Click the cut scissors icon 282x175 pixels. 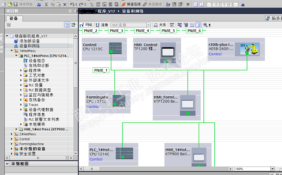(46, 4)
